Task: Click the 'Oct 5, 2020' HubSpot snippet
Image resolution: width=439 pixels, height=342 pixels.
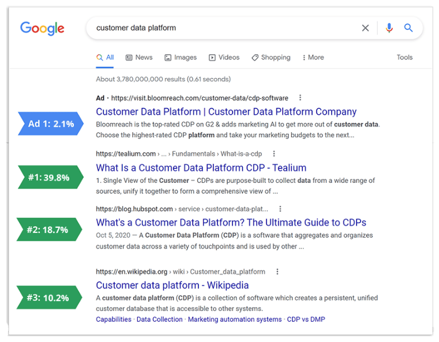Action: pos(234,240)
